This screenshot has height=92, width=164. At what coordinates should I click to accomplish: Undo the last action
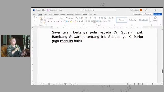[34, 17]
